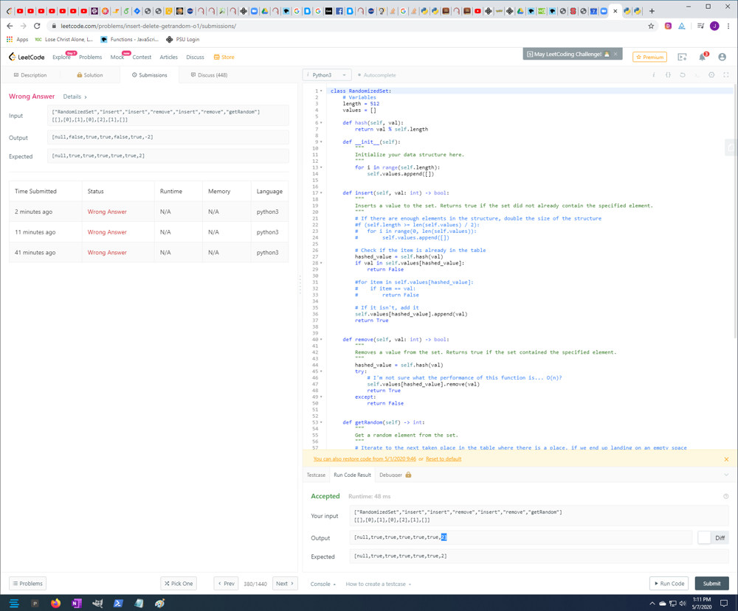Click the Reset to default link
738x611 pixels.
pos(444,459)
